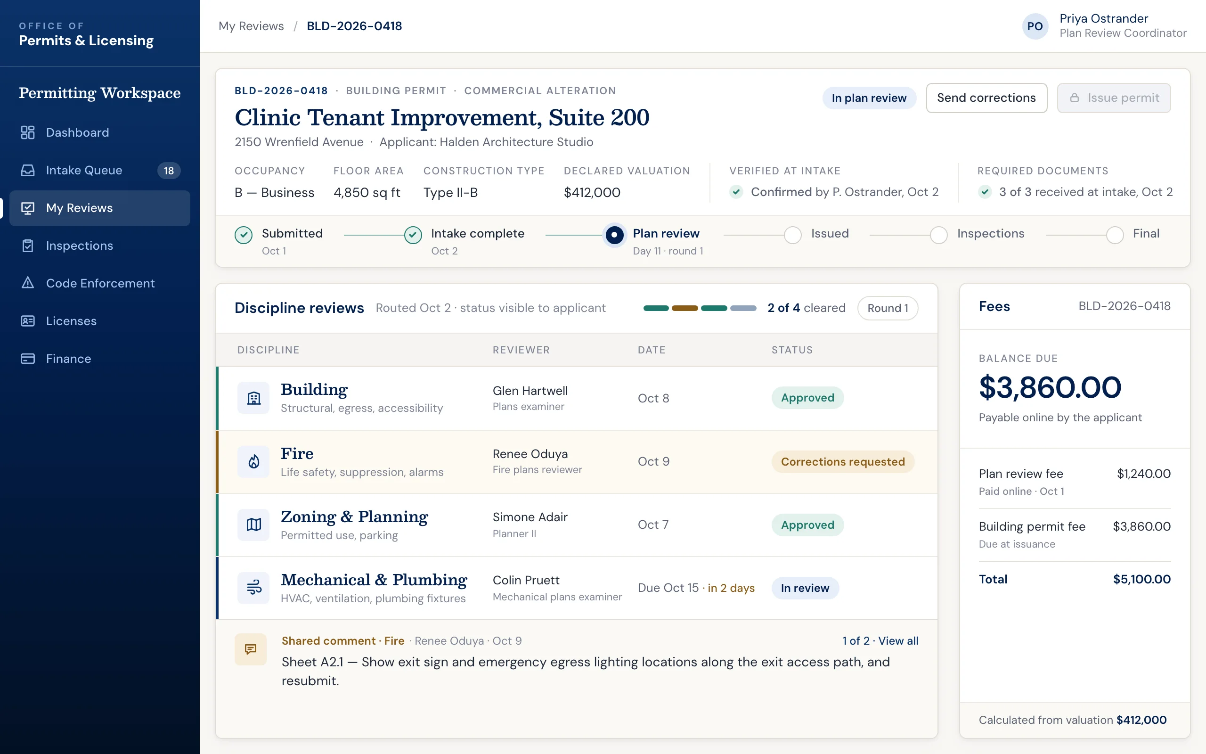Go to Intake Queue label in sidebar
Screen dimensions: 1206x754
tap(84, 171)
